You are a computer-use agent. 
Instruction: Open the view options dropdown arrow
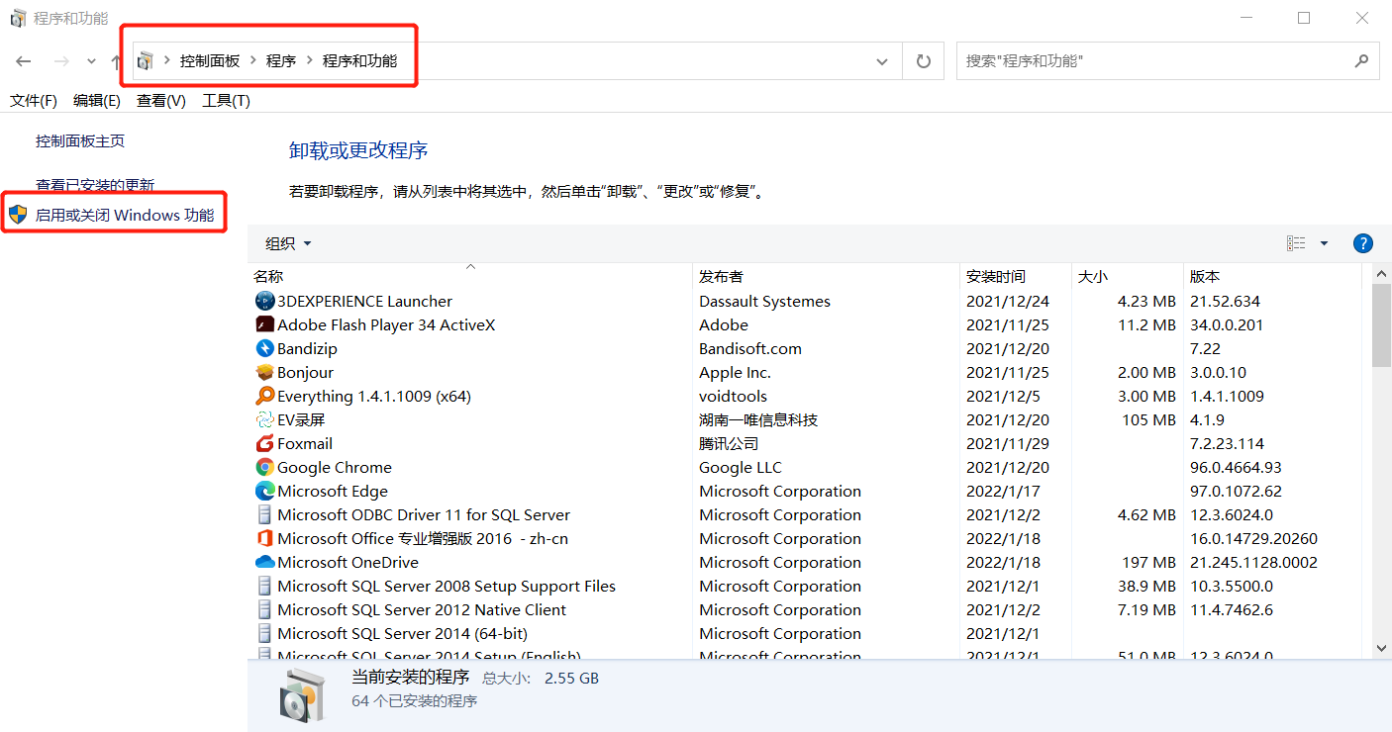pyautogui.click(x=1325, y=243)
